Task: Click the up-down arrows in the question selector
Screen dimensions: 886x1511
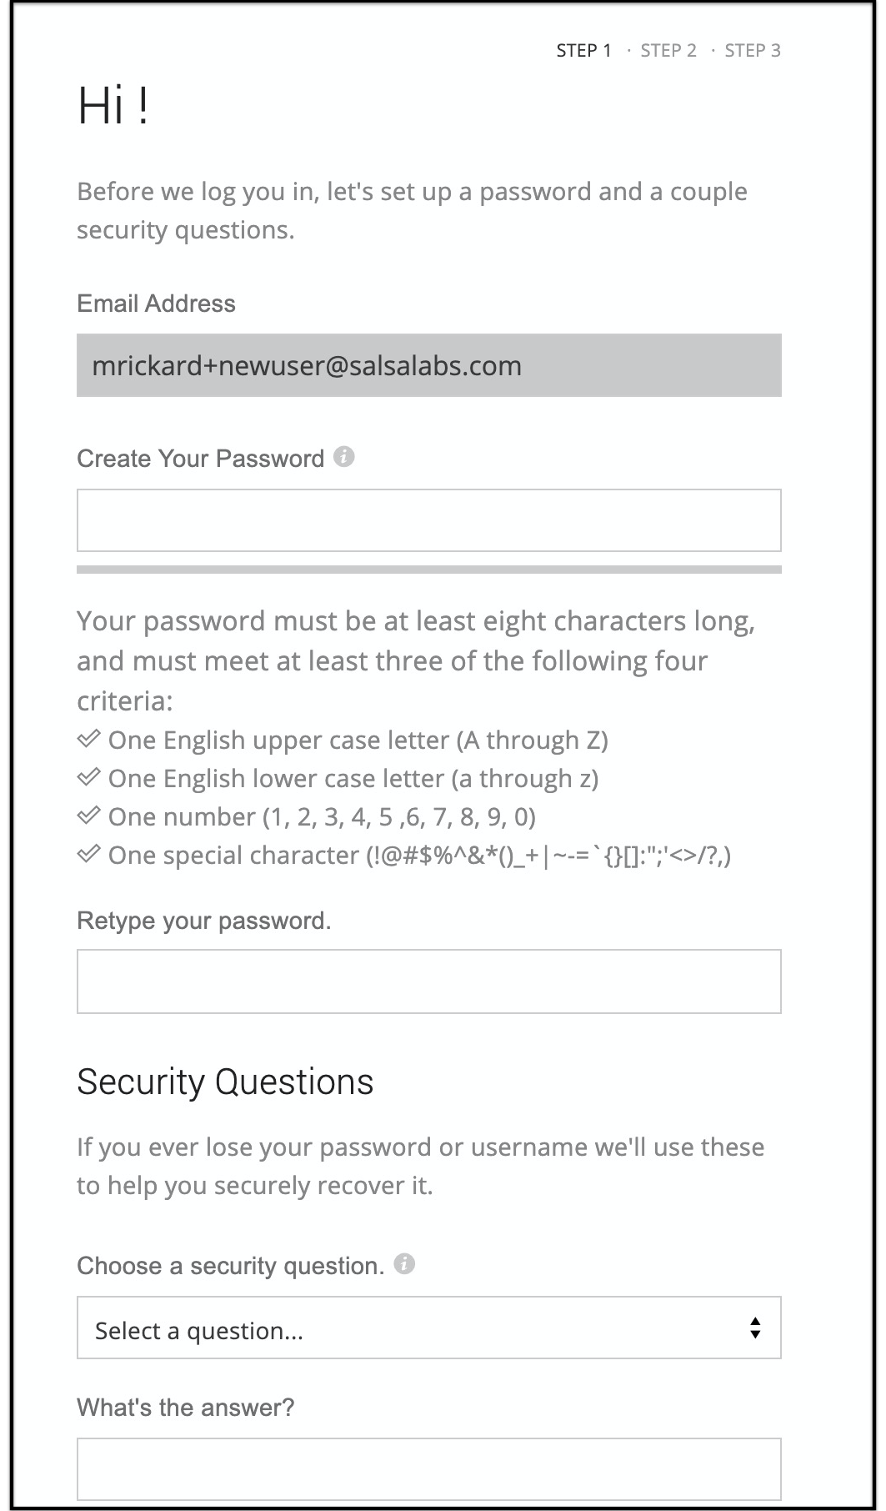Action: point(754,1328)
